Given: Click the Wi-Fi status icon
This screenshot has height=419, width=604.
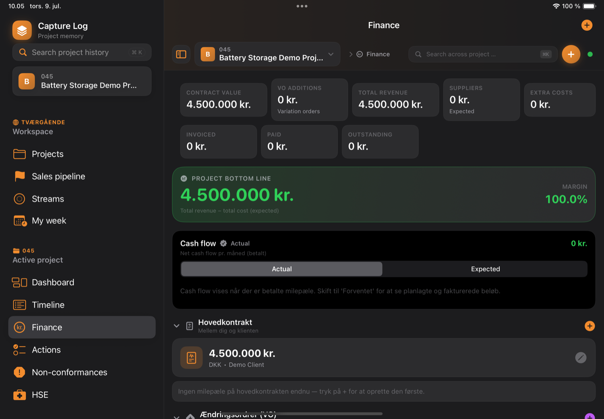Looking at the screenshot, I should coord(556,6).
